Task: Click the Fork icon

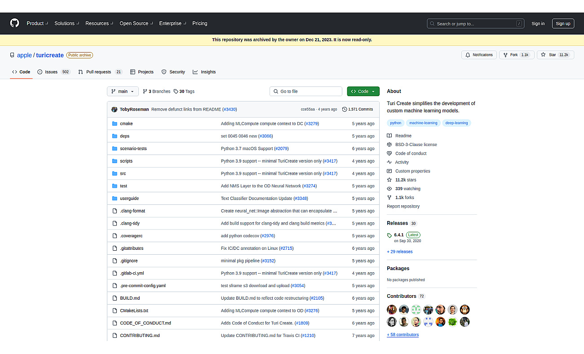Action: tap(505, 55)
